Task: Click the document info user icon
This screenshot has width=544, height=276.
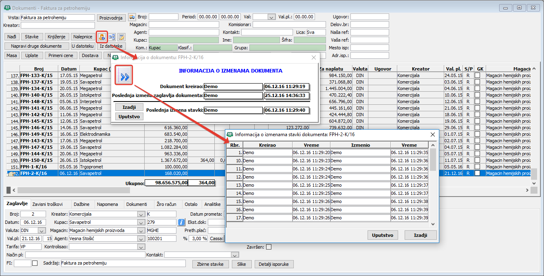Action: coord(102,37)
